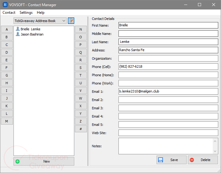Click the Notes scrollbar up arrow
This screenshot has width=221, height=173.
(x=215, y=141)
